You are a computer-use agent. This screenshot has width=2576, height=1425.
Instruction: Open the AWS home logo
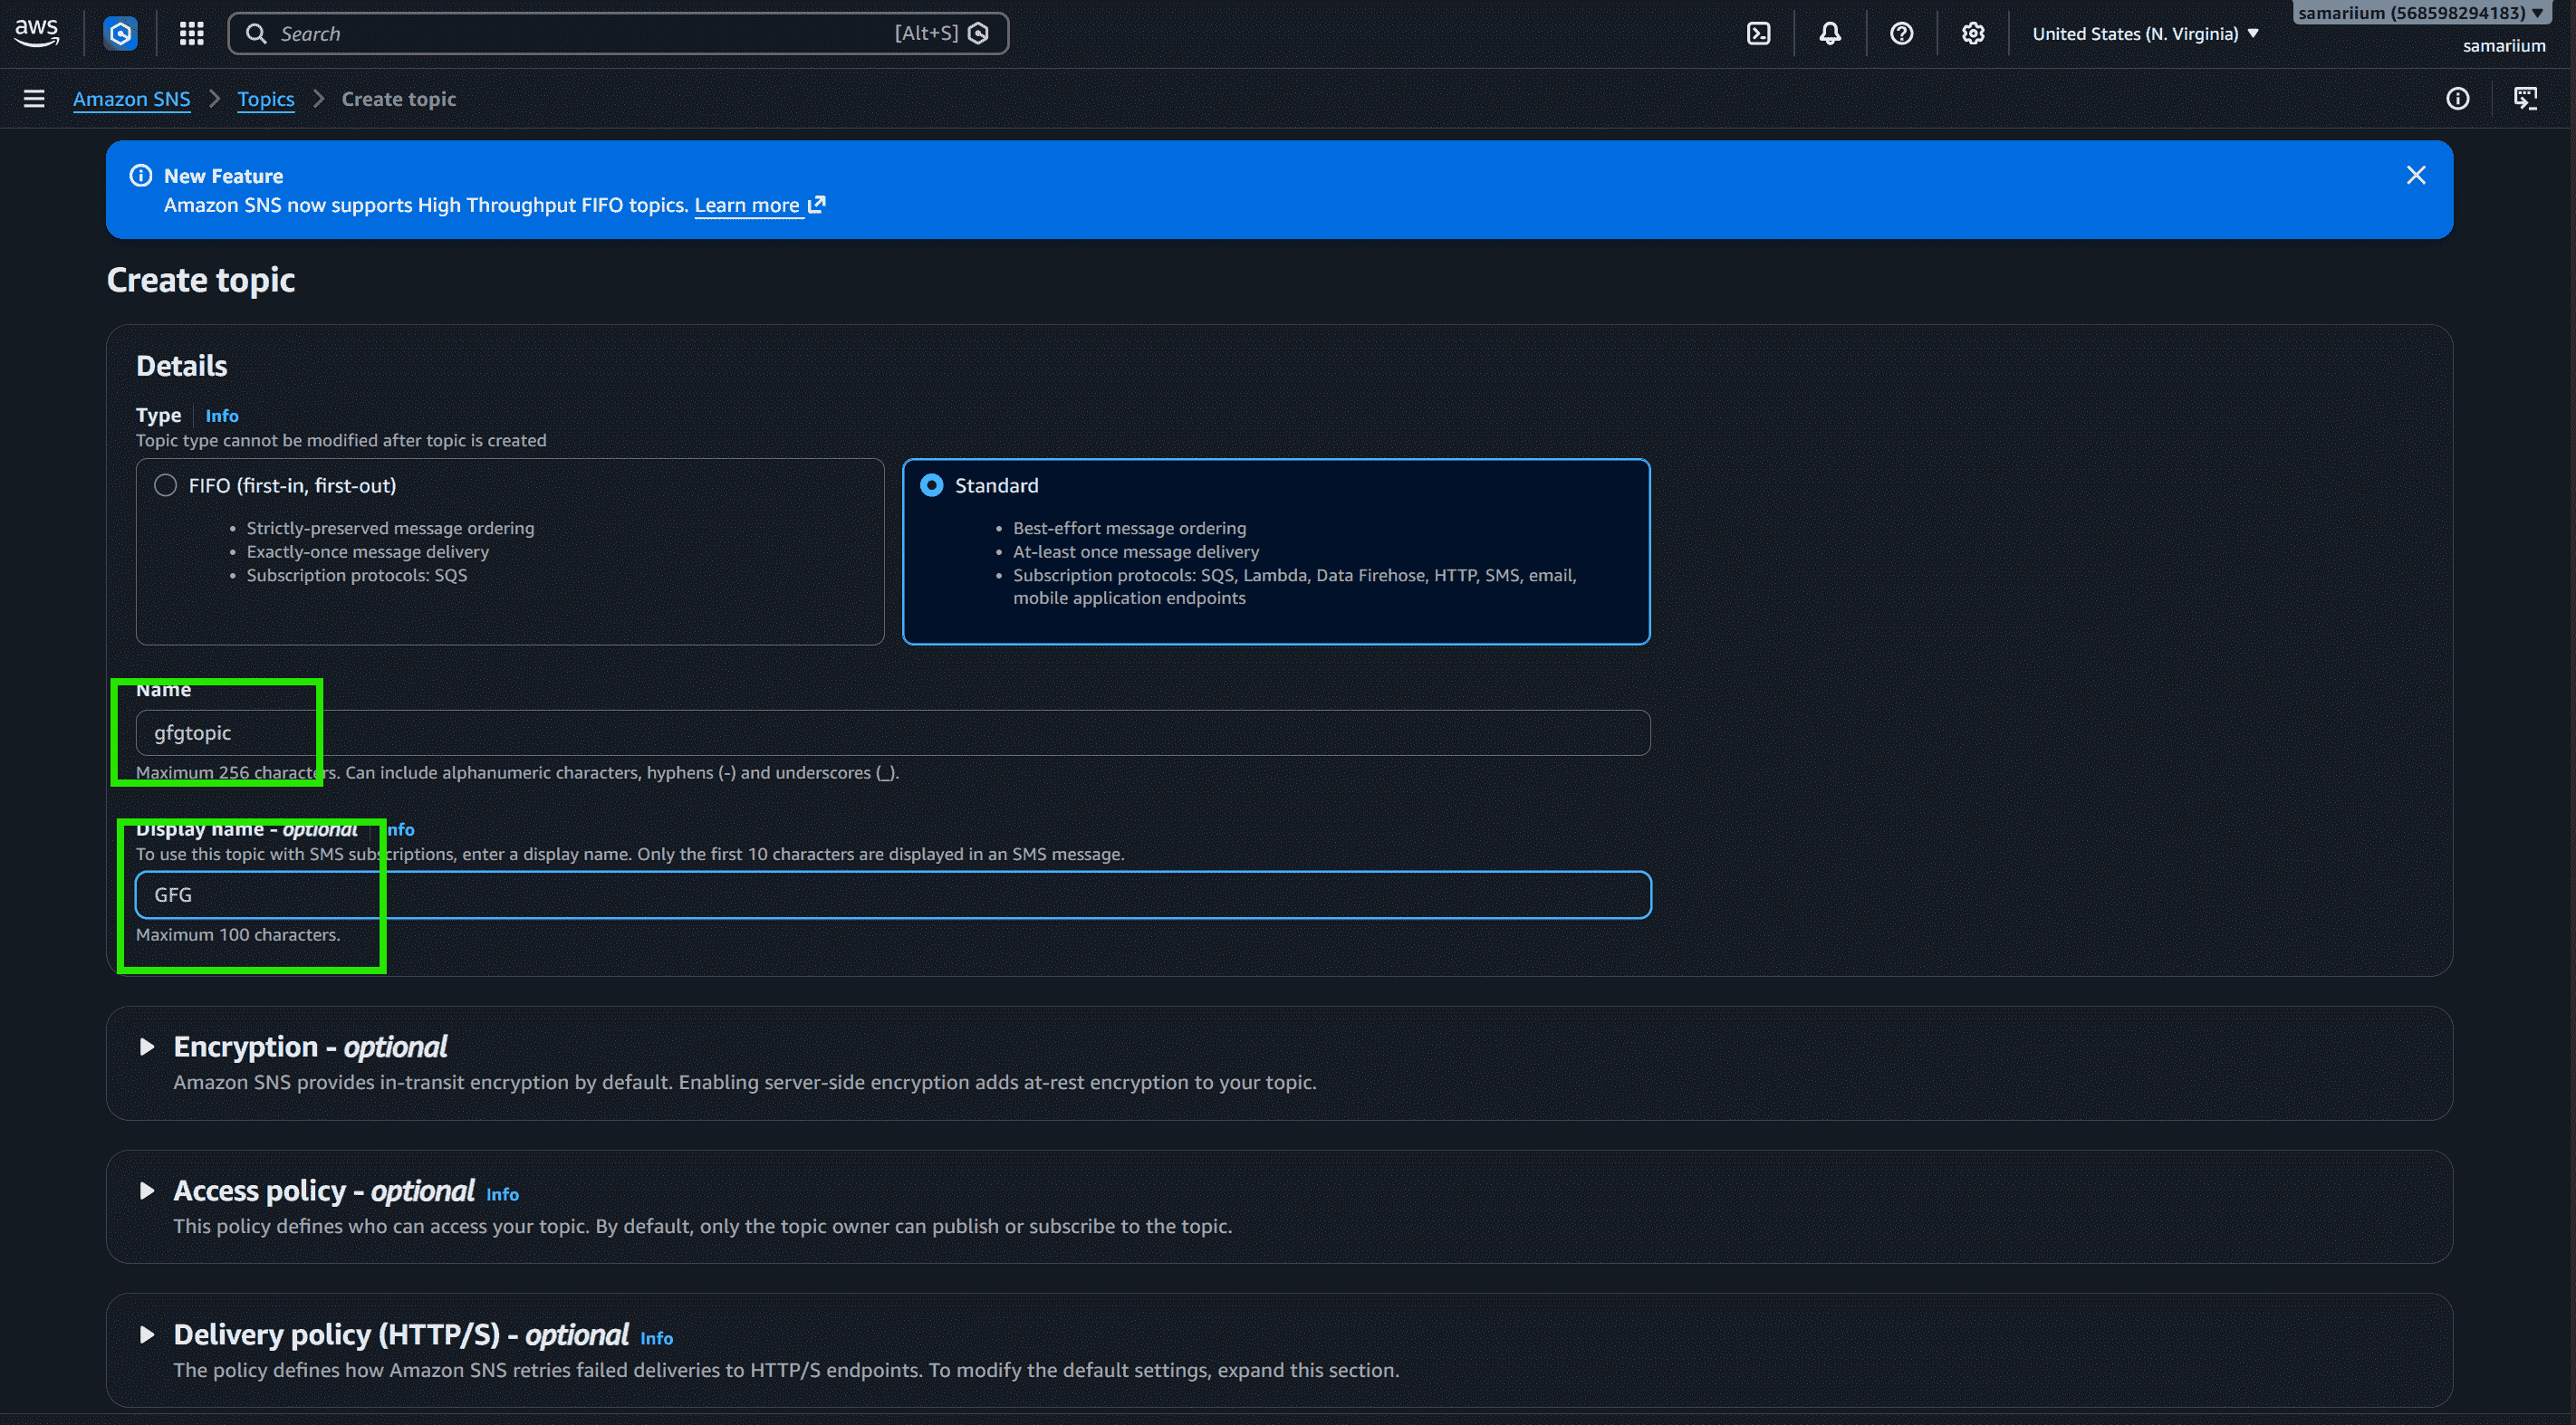click(x=37, y=33)
